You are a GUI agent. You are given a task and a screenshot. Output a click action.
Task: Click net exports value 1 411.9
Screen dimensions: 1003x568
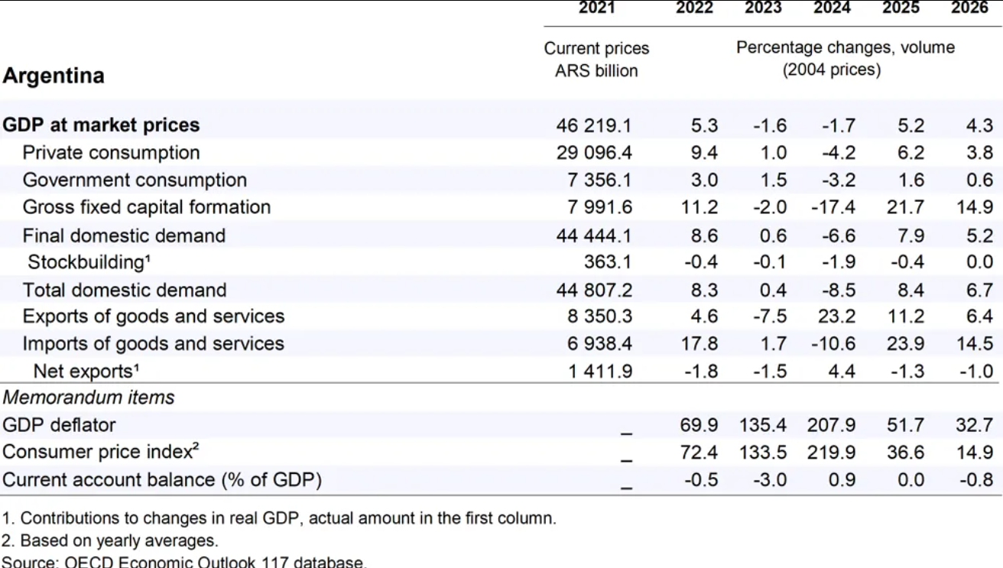click(x=599, y=372)
